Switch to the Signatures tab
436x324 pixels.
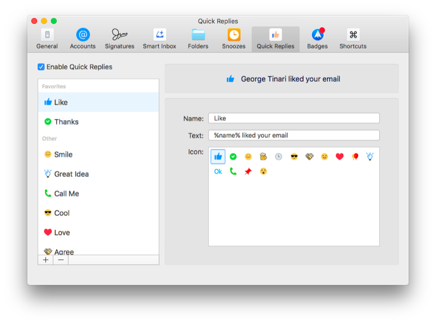click(x=119, y=39)
